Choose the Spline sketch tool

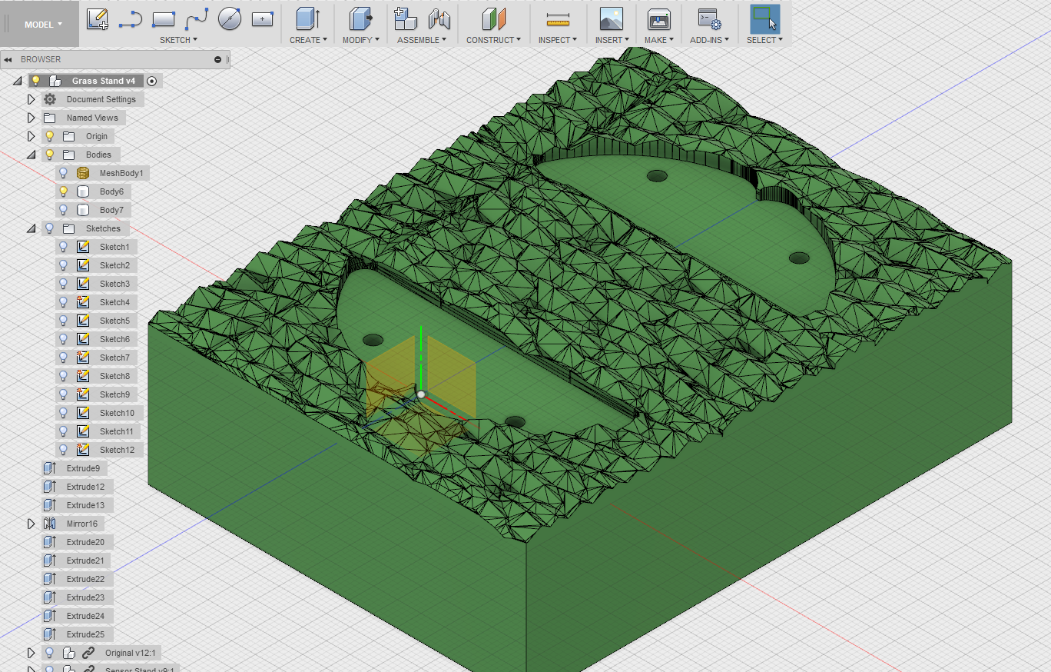pos(197,19)
